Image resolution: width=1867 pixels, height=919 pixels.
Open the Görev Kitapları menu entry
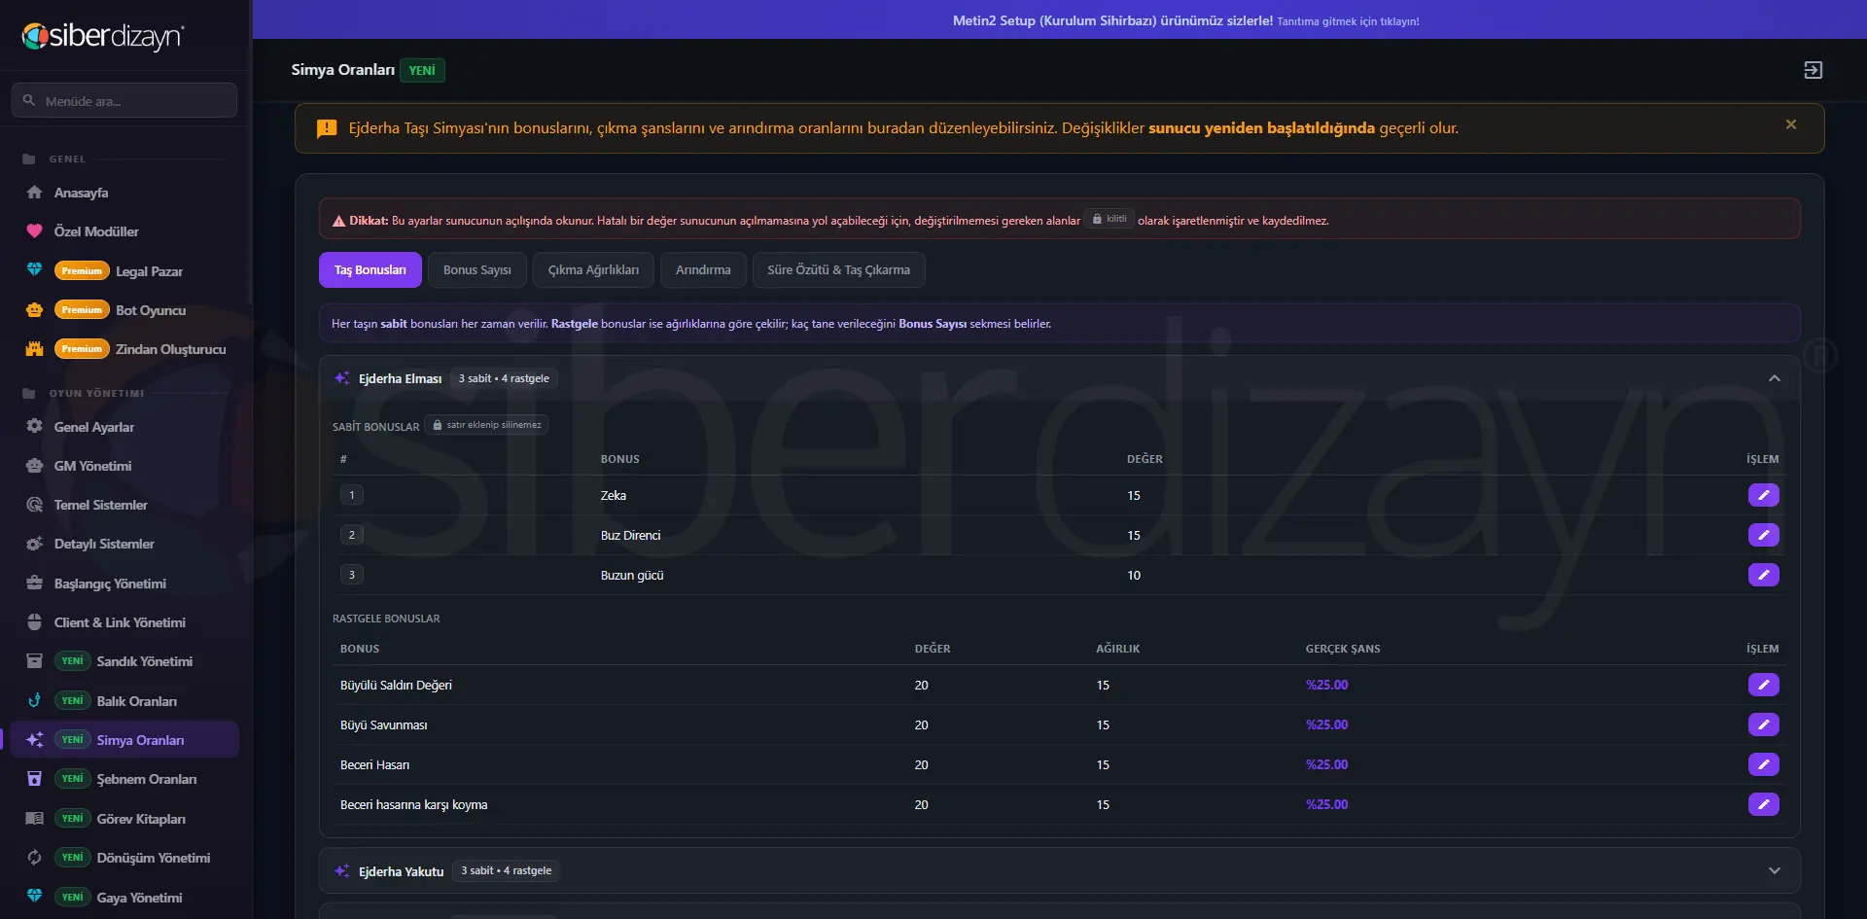(x=124, y=819)
